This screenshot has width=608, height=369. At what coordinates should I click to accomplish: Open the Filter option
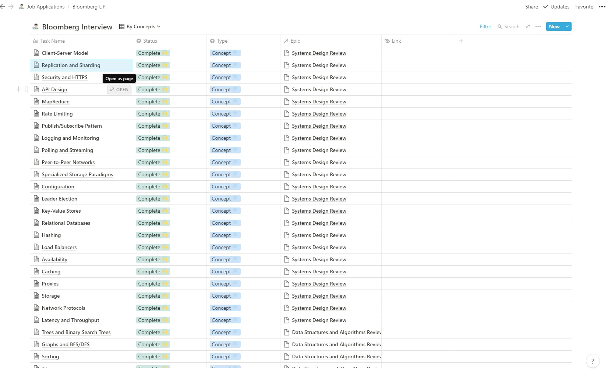(x=485, y=26)
